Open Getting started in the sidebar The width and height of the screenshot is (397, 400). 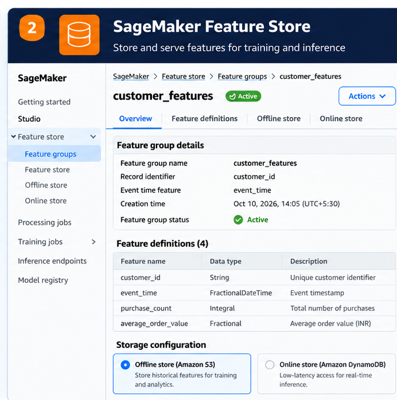pos(44,102)
